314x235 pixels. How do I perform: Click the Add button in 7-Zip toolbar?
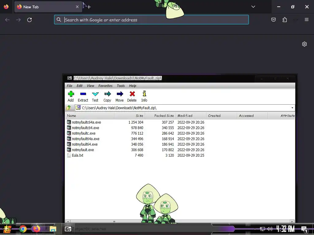pos(71,96)
